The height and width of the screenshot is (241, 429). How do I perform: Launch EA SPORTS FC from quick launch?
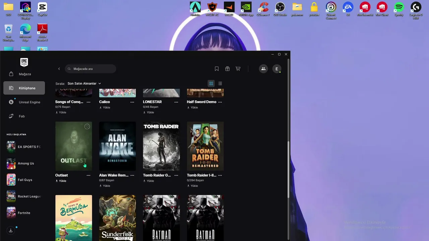[24, 147]
